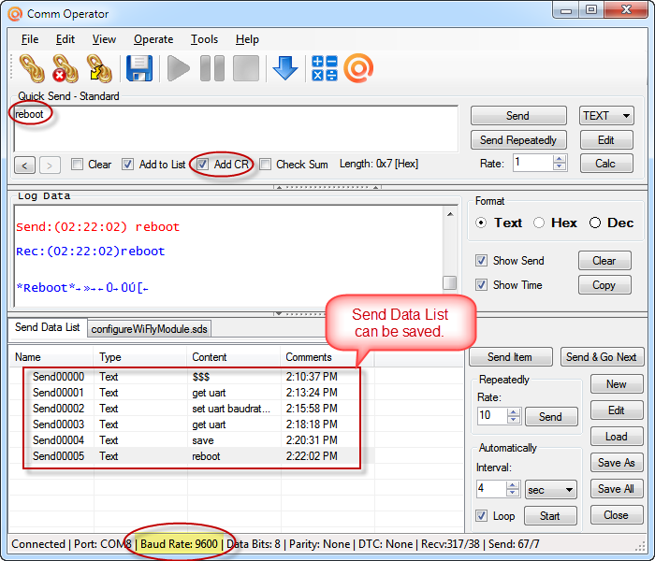Click the Quick Send text input field
This screenshot has width=655, height=561.
[x=236, y=129]
